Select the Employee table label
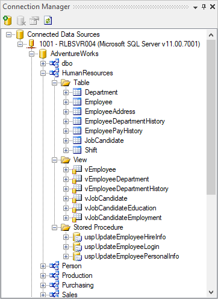The width and height of the screenshot is (218, 299). click(99, 102)
